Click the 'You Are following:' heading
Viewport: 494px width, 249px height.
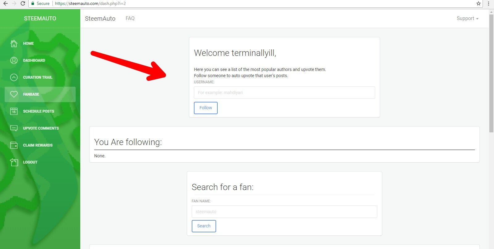coord(128,142)
